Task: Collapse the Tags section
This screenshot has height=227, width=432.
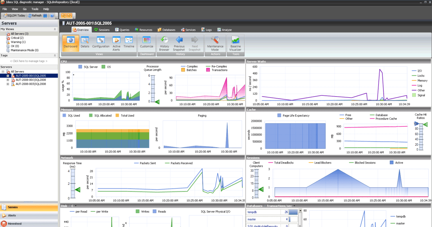Action: point(55,55)
